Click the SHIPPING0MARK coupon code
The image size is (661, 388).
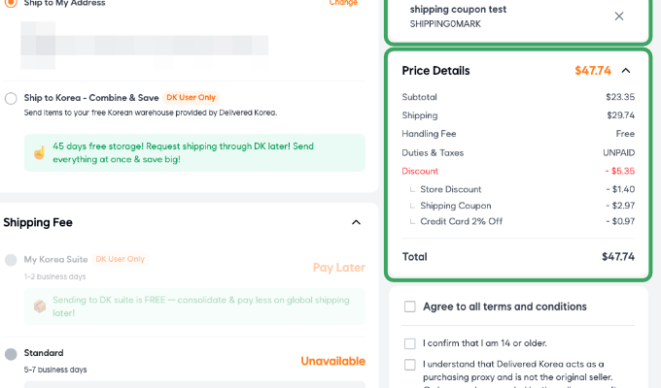coord(446,24)
